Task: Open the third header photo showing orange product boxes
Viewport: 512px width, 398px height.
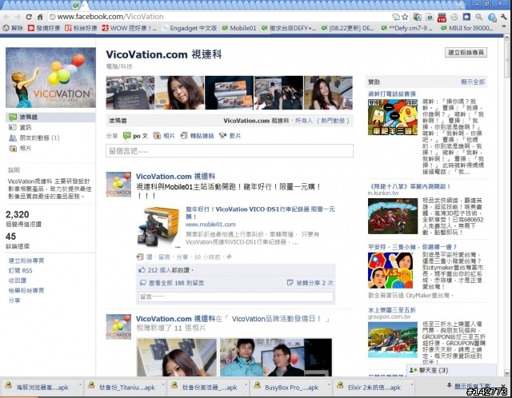Action: 230,93
